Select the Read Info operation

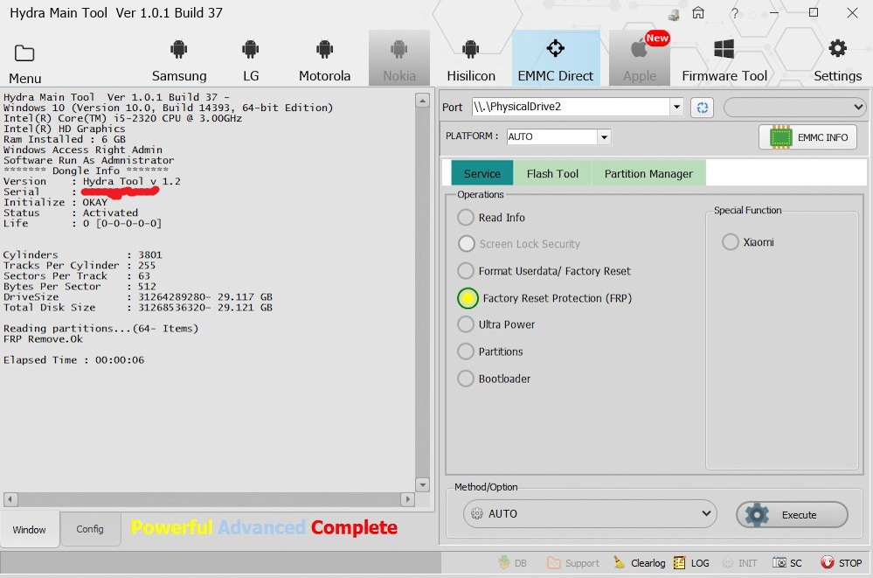point(466,218)
